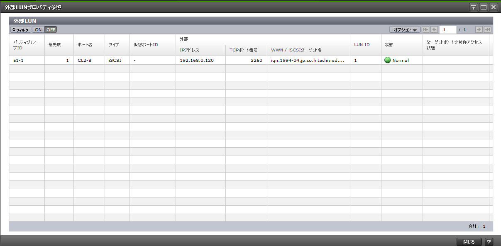Go to previous page with the back-arrow icon
The image size is (501, 246).
pos(434,29)
